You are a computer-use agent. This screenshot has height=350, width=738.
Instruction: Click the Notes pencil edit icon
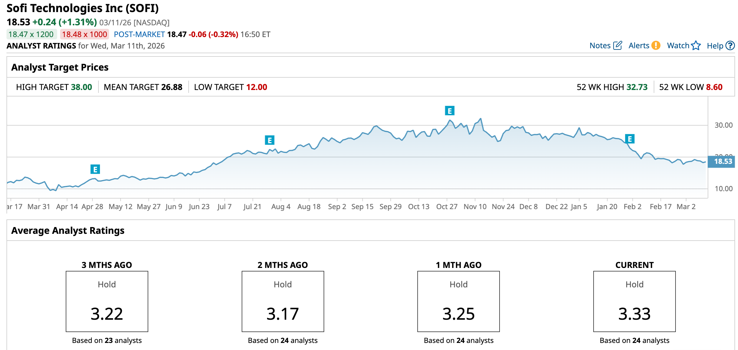(x=617, y=46)
